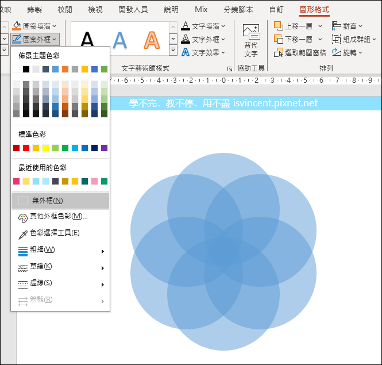Click the empty swatch icon next to 無外框

(23, 201)
